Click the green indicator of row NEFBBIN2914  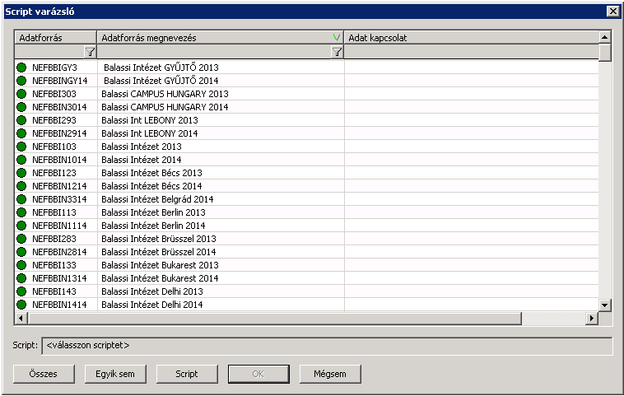(21, 133)
